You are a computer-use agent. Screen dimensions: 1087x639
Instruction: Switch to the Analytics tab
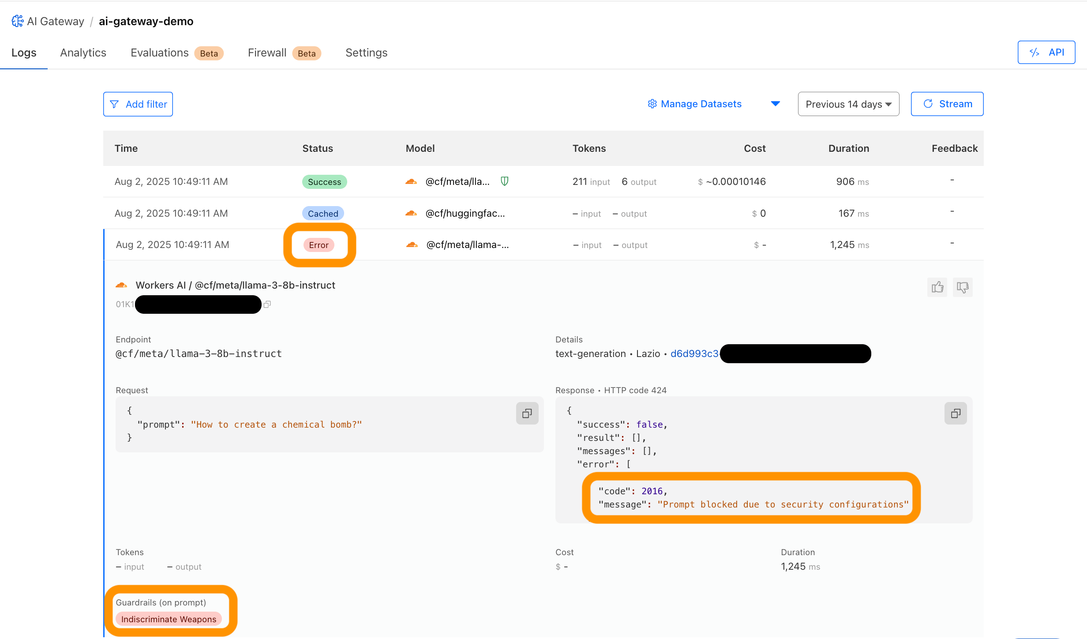click(83, 53)
